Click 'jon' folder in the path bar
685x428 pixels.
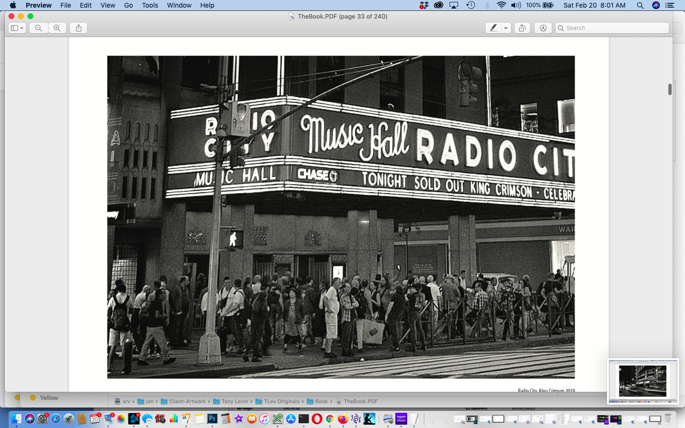tap(146, 401)
